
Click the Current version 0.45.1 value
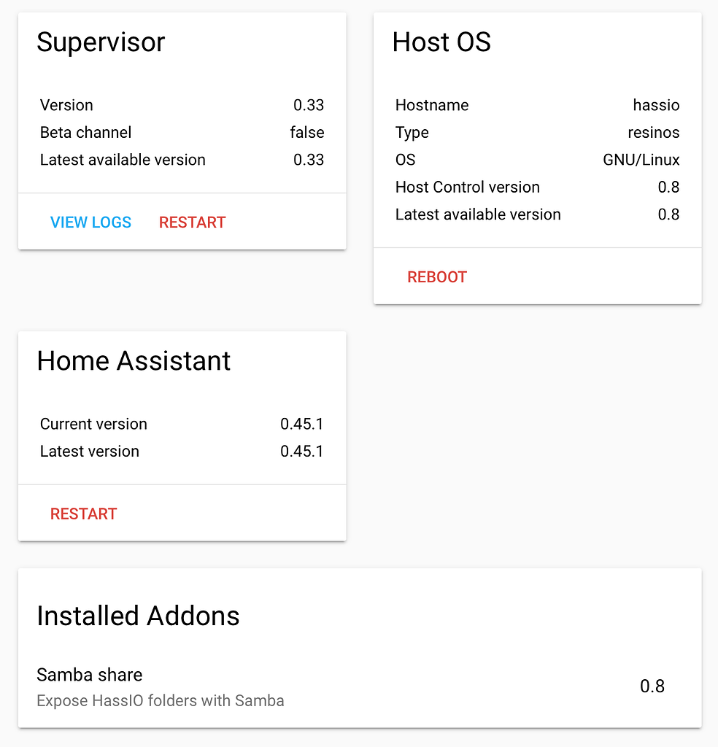point(302,424)
